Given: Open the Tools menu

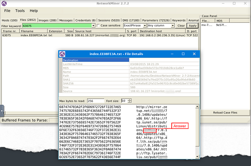Looking at the screenshot, I should (x=20, y=11).
